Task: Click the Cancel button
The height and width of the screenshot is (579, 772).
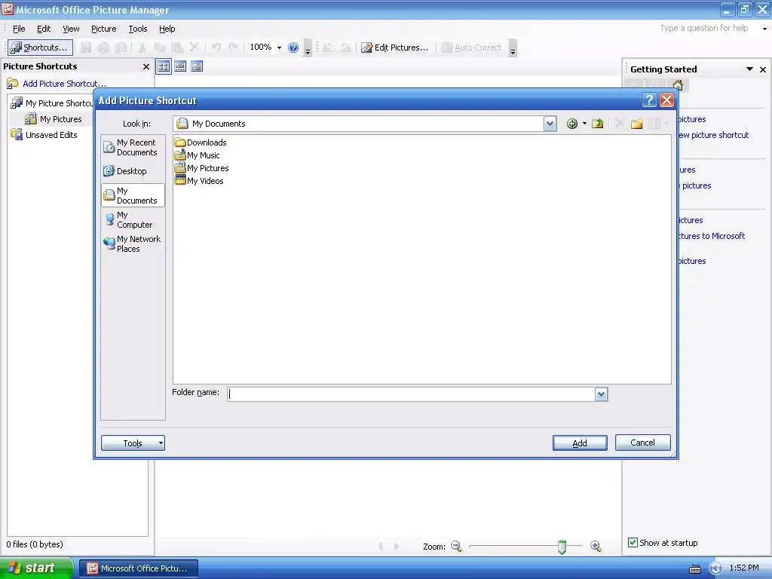Action: 642,443
